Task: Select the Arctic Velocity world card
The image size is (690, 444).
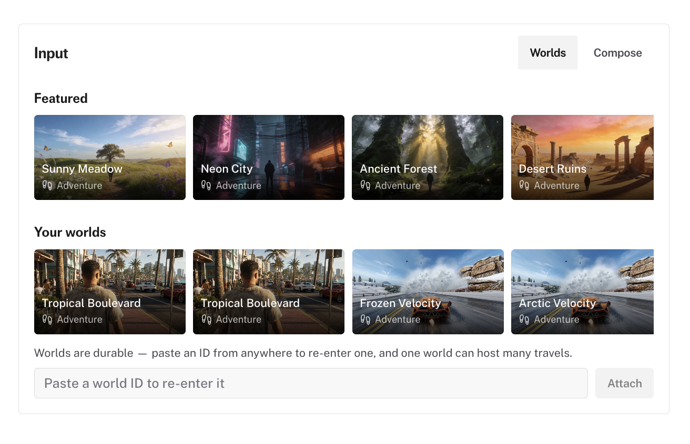Action: click(x=582, y=292)
